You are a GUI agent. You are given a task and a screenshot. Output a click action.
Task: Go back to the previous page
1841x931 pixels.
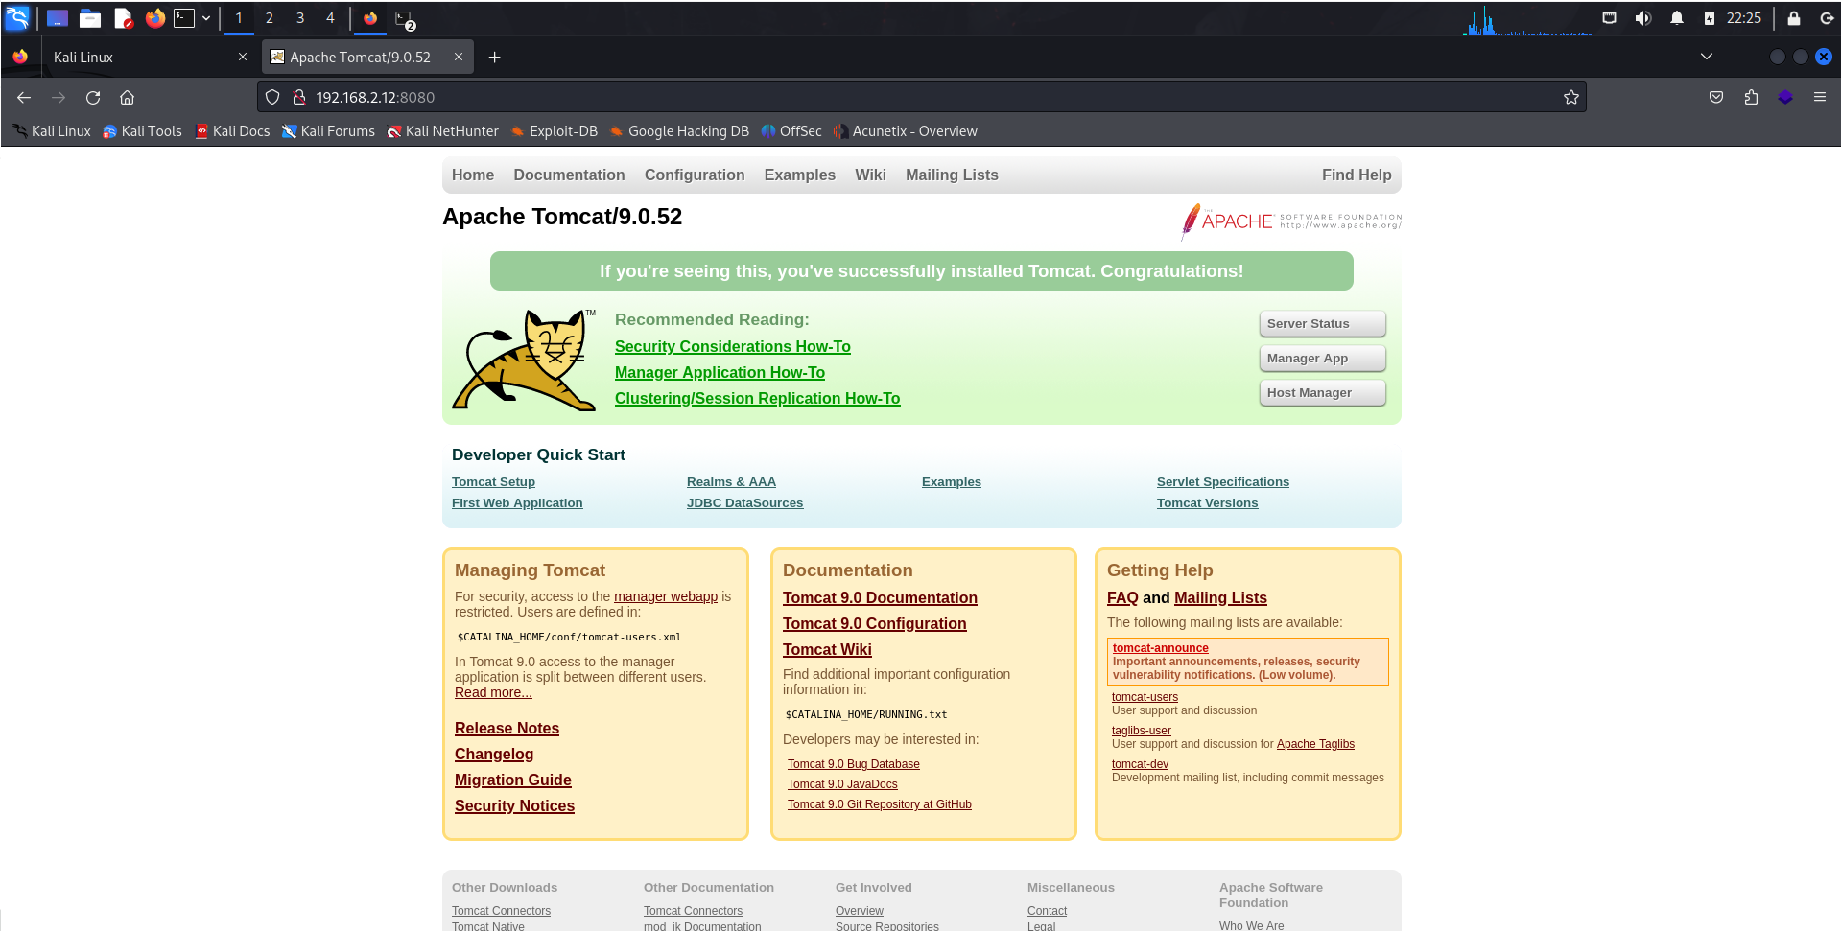[x=24, y=97]
